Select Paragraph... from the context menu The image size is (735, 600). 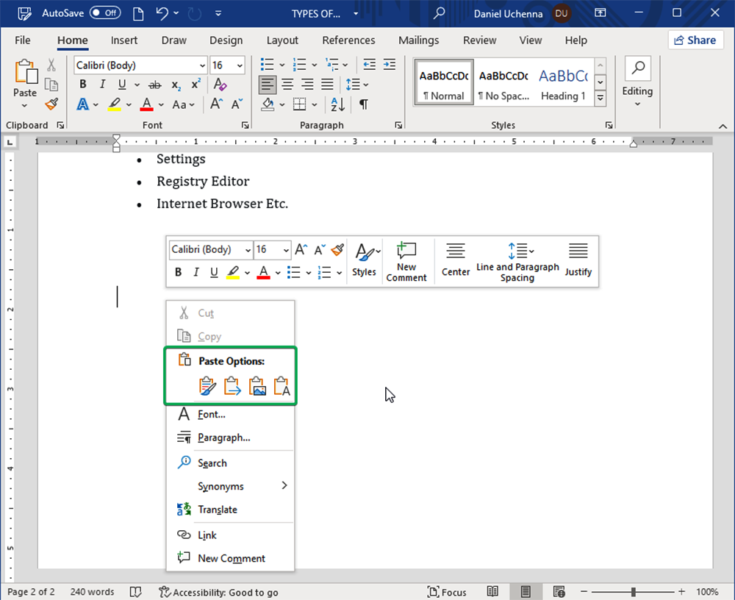click(x=223, y=438)
